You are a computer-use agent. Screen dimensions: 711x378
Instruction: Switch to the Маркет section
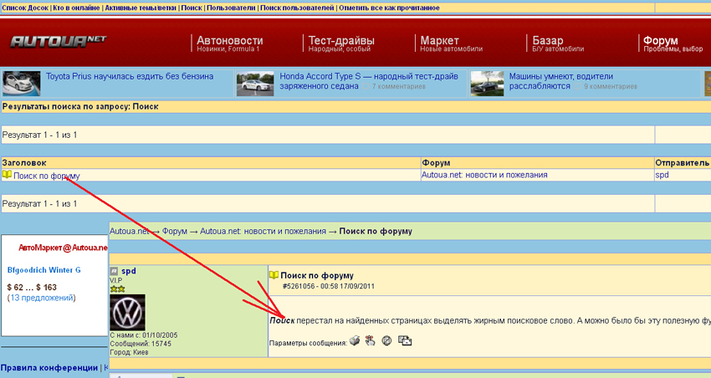coord(439,41)
